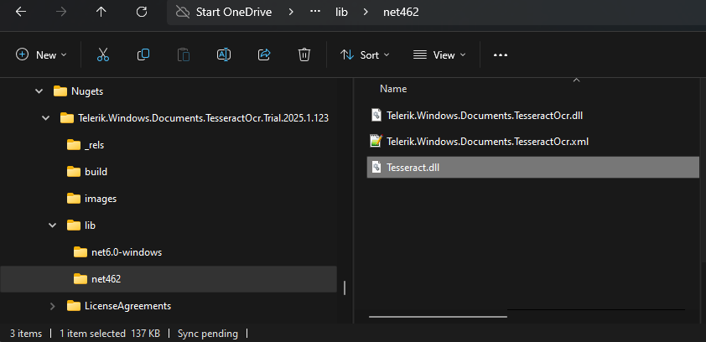Click the Share icon in toolbar
The image size is (706, 342).
coord(264,54)
